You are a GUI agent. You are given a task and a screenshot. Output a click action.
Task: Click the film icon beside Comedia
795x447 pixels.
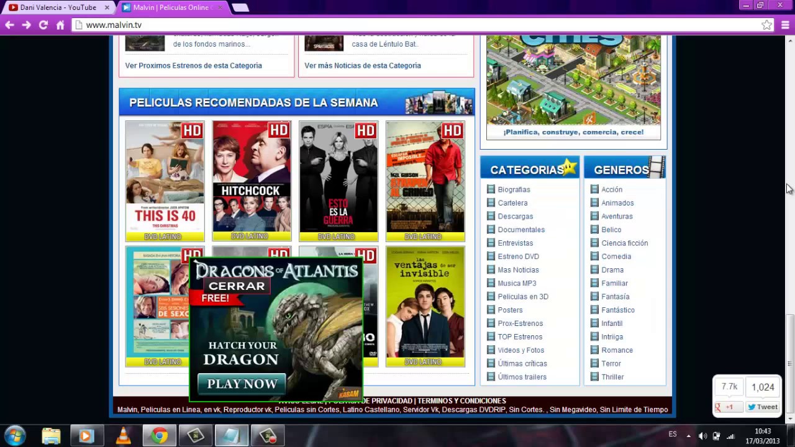tap(594, 256)
